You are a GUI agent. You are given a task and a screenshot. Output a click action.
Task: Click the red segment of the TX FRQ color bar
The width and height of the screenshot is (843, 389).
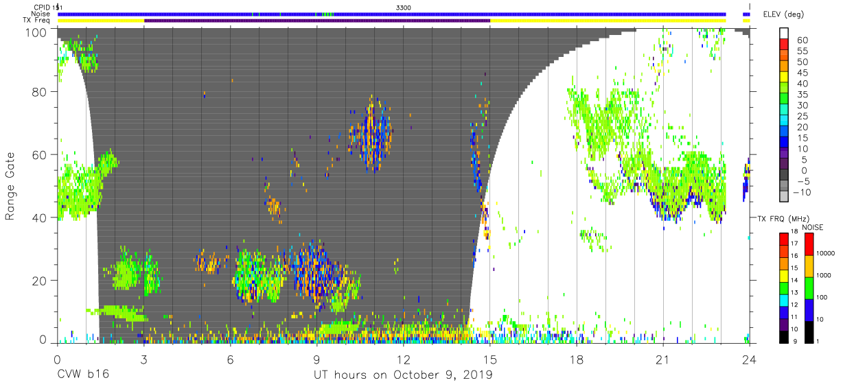(784, 239)
